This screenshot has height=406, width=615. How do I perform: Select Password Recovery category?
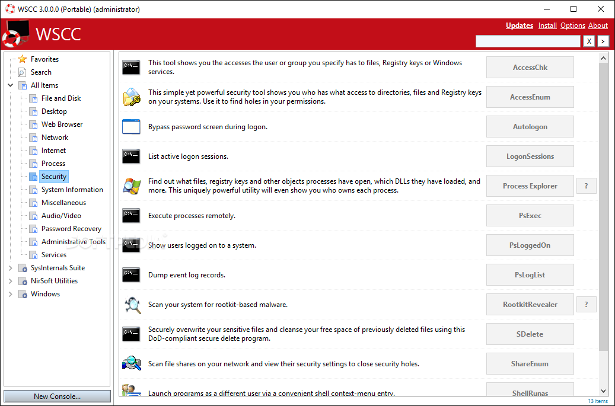click(71, 228)
